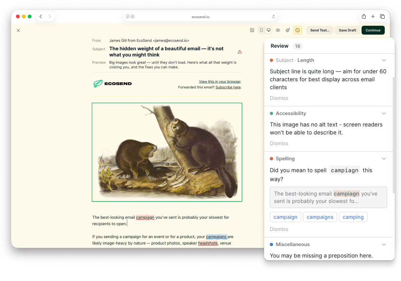The width and height of the screenshot is (401, 281).
Task: Select the beaver illustration image
Action: (x=167, y=152)
